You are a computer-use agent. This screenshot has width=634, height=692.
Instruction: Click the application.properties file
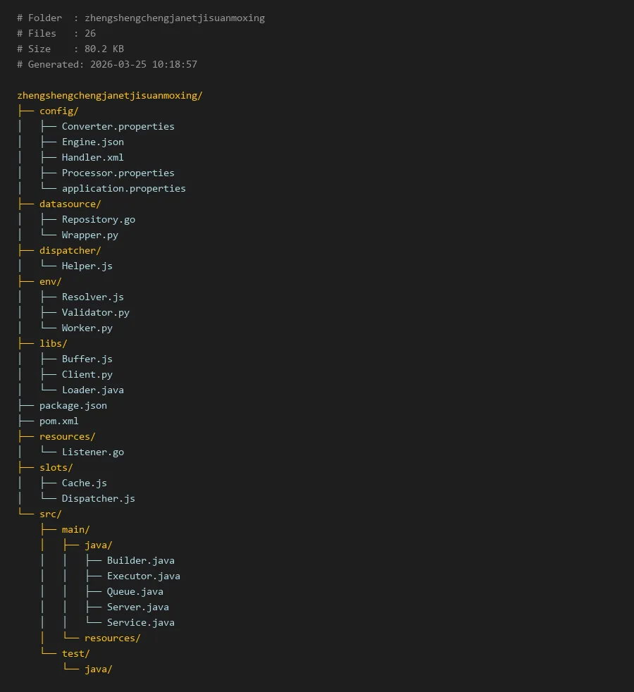point(123,188)
